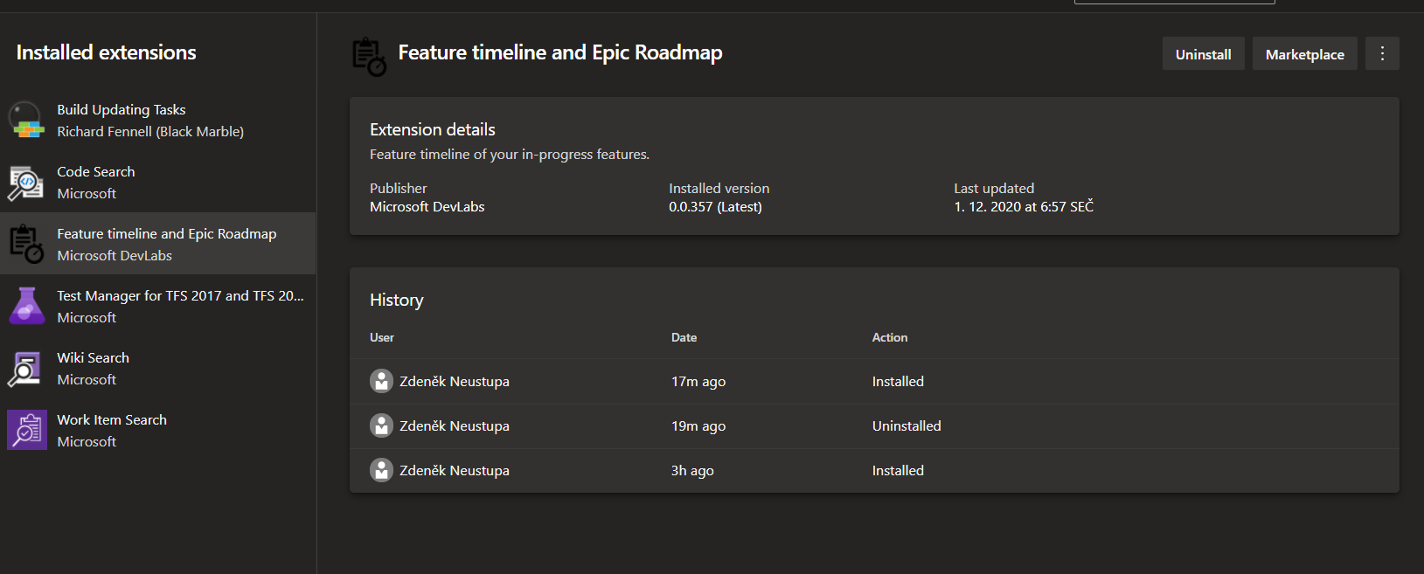The height and width of the screenshot is (574, 1424).
Task: Click Installed action in 17m ago row
Action: click(898, 382)
